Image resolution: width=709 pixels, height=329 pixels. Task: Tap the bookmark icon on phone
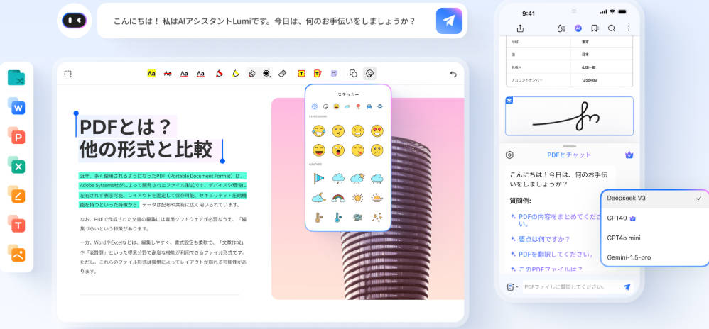(595, 28)
